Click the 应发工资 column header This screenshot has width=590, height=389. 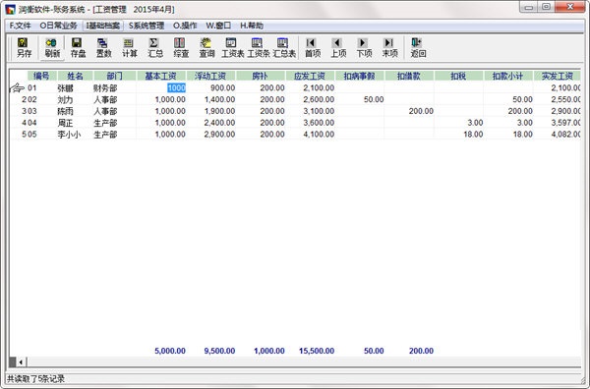click(x=310, y=76)
